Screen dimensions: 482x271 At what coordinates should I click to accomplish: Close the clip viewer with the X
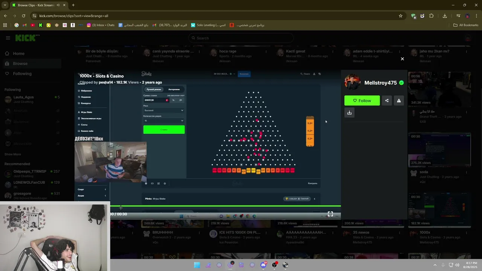[402, 59]
